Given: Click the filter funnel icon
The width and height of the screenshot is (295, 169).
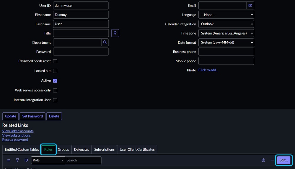Looking at the screenshot, I should tap(17, 160).
